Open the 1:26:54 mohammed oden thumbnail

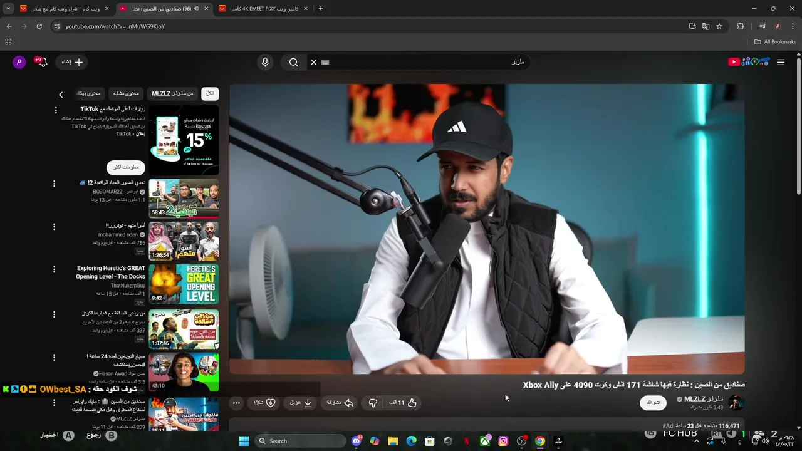[184, 241]
